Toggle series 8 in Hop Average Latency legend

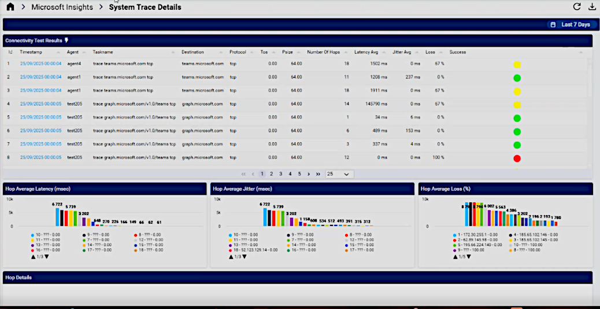click(x=149, y=235)
